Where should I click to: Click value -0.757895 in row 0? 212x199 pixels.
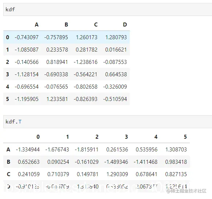coord(56,37)
